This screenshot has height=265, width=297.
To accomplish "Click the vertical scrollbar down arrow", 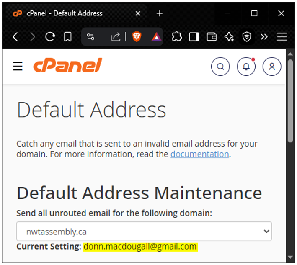I will 290,257.
